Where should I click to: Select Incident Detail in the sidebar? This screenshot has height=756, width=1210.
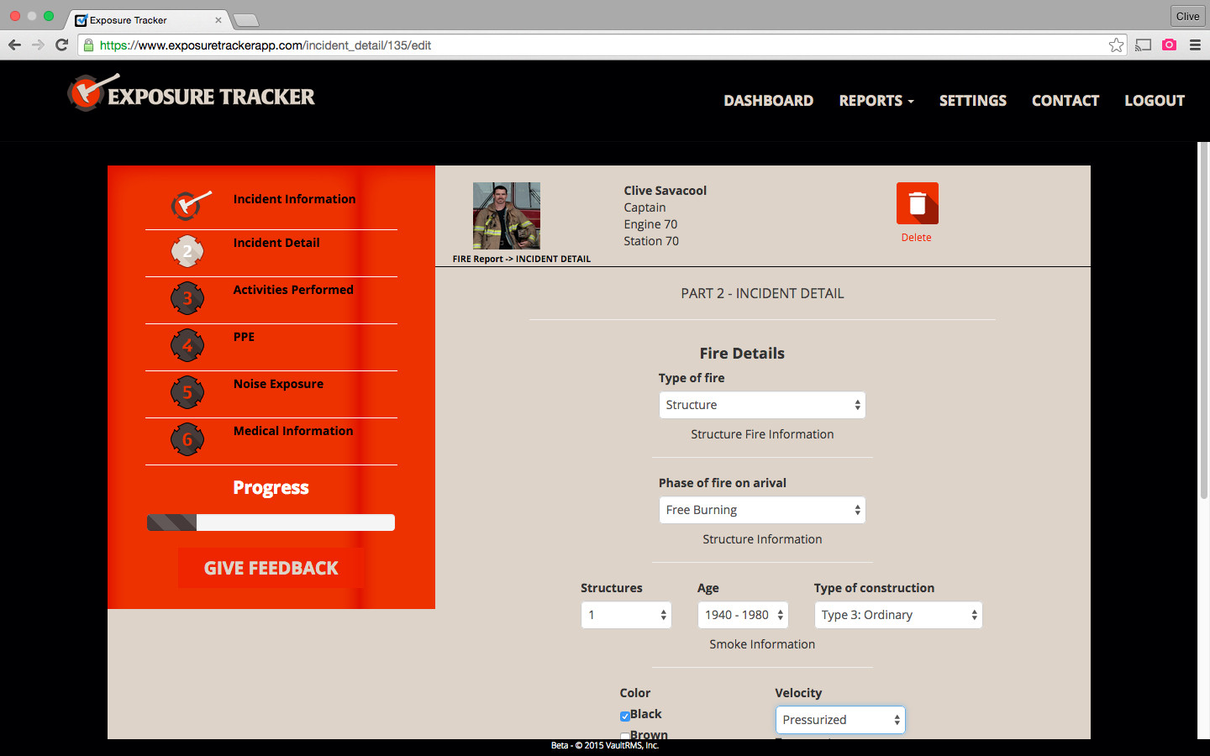pos(276,243)
